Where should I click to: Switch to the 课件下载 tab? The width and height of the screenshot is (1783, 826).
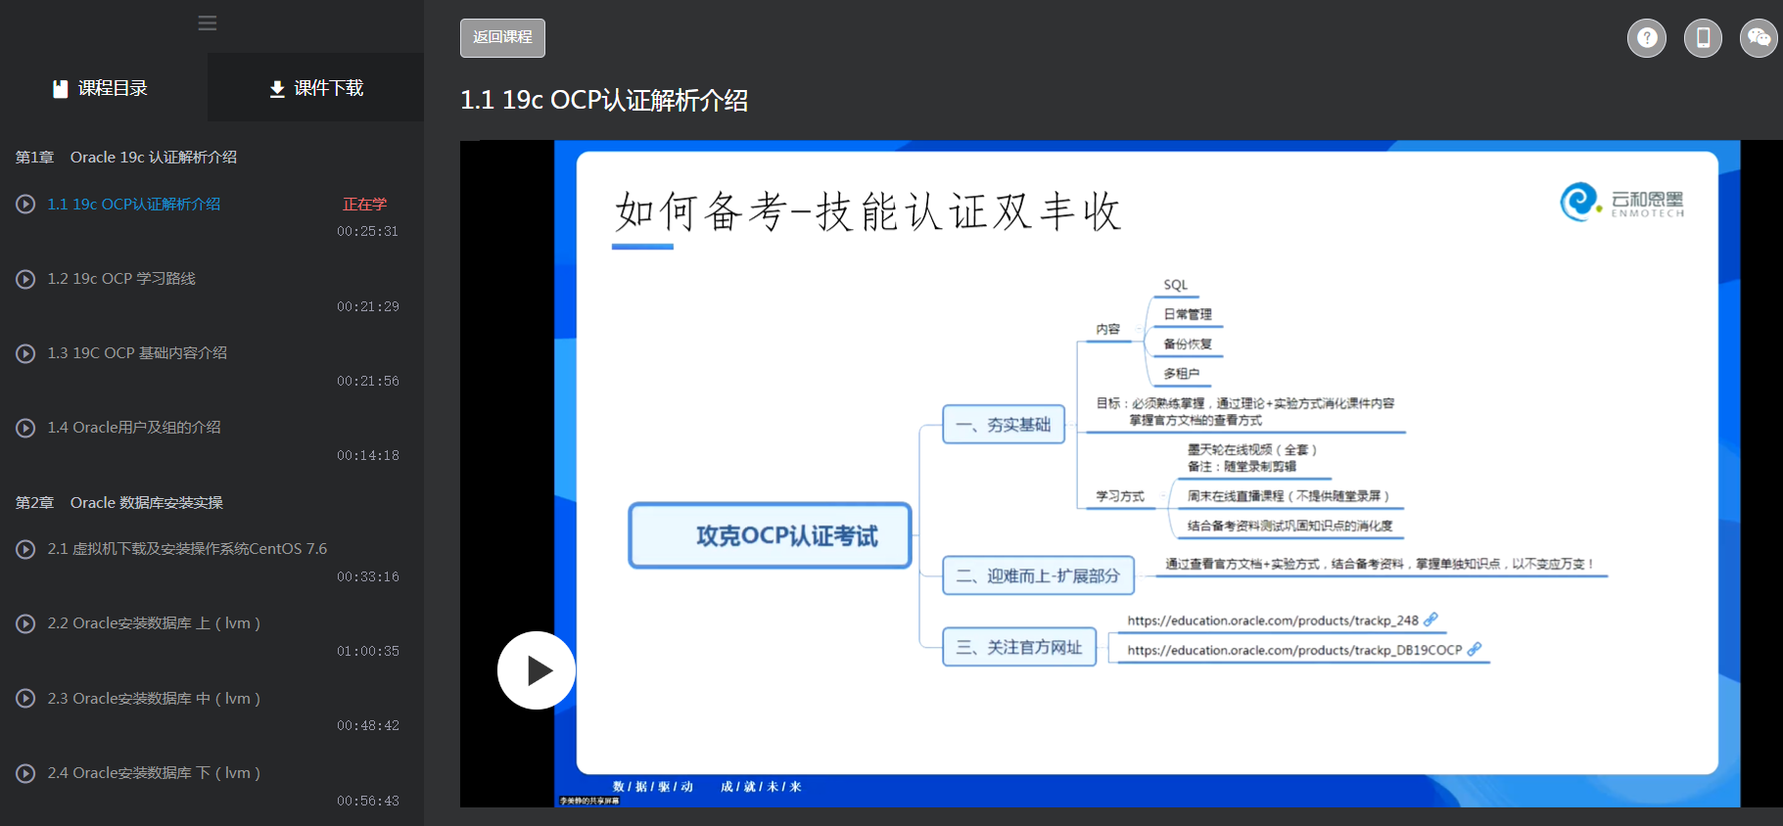(316, 88)
